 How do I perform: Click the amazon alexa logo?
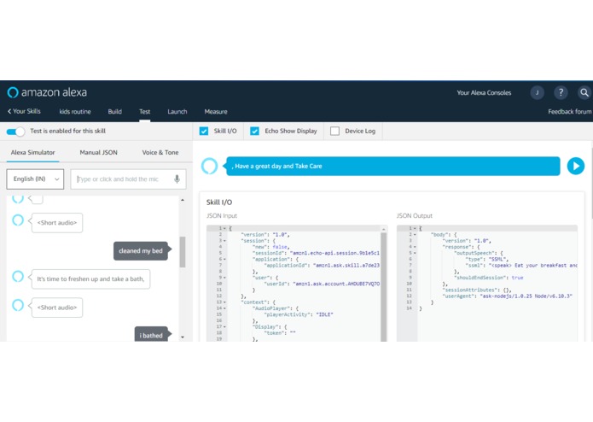pyautogui.click(x=47, y=92)
